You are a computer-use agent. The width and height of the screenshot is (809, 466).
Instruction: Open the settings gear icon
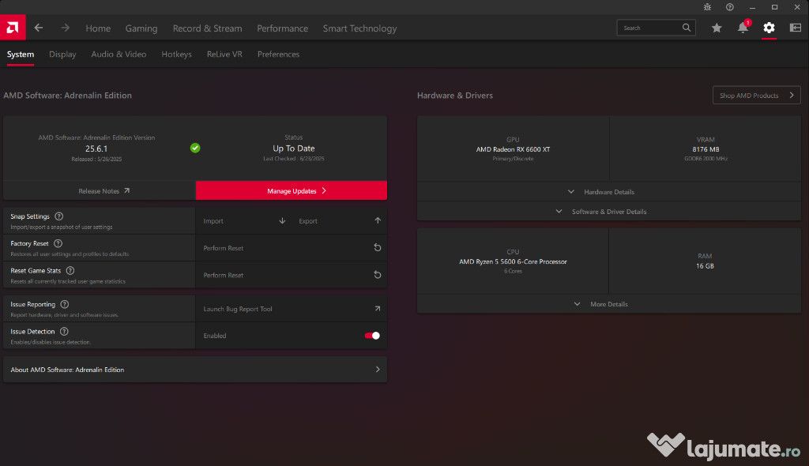(x=769, y=28)
